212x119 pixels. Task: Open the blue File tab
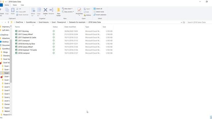[1, 5]
